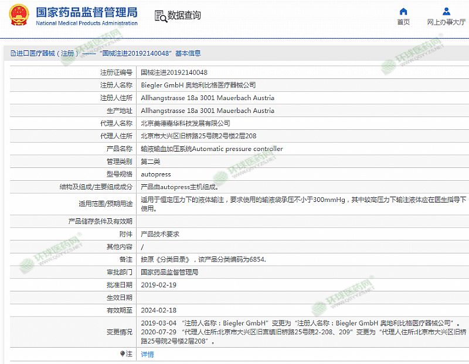469x364 pixels.
Task: Click the data query magnifier icon
Action: [160, 16]
